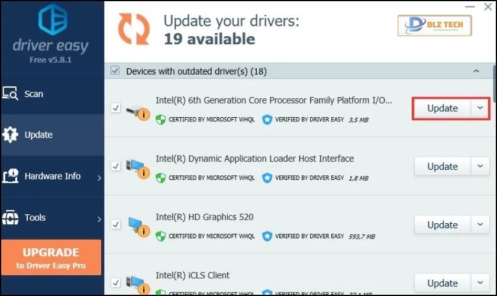Screen dimensions: 497x296
Task: Click the Tools toolbox icon
Action: 11,217
